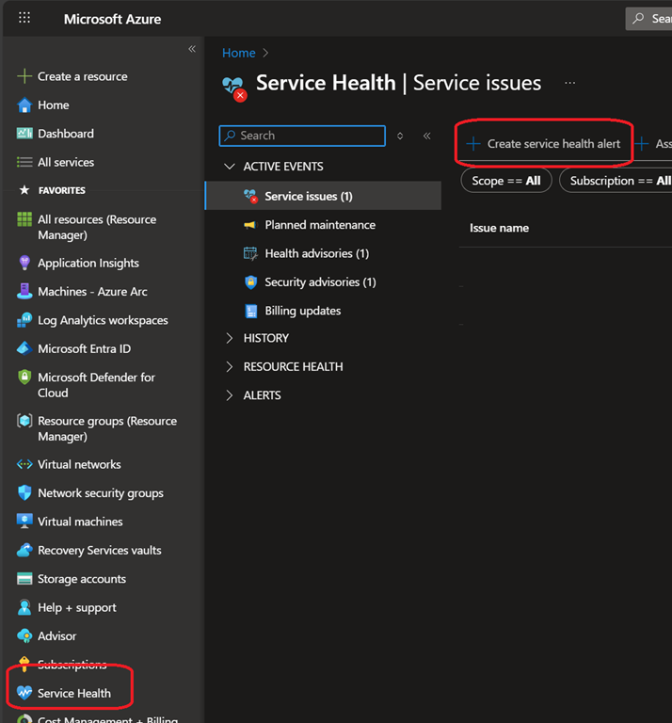Select Planned maintenance menu item
672x723 pixels.
(x=319, y=225)
